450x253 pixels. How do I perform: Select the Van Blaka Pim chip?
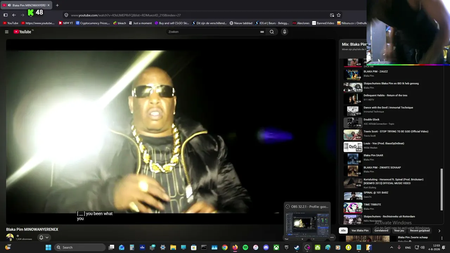point(360,231)
